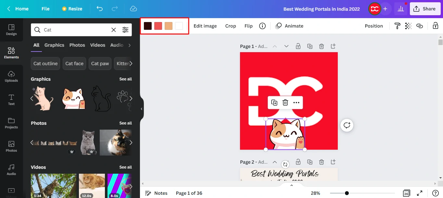Select the dark brown color swatch

pos(148,26)
